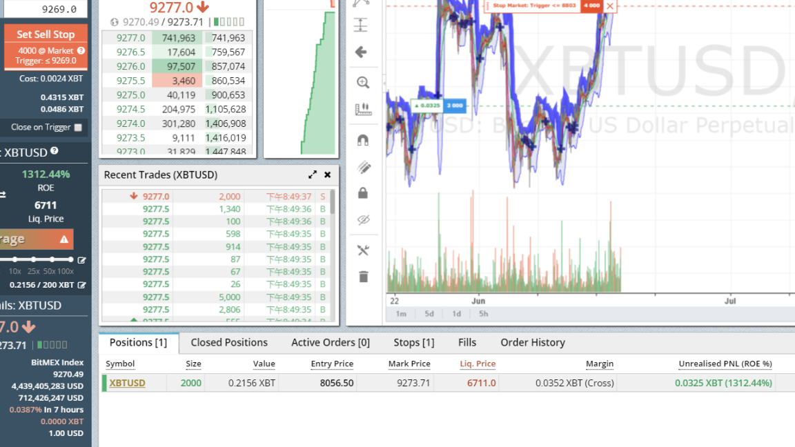Click the 1312.44% ROE value

46,175
